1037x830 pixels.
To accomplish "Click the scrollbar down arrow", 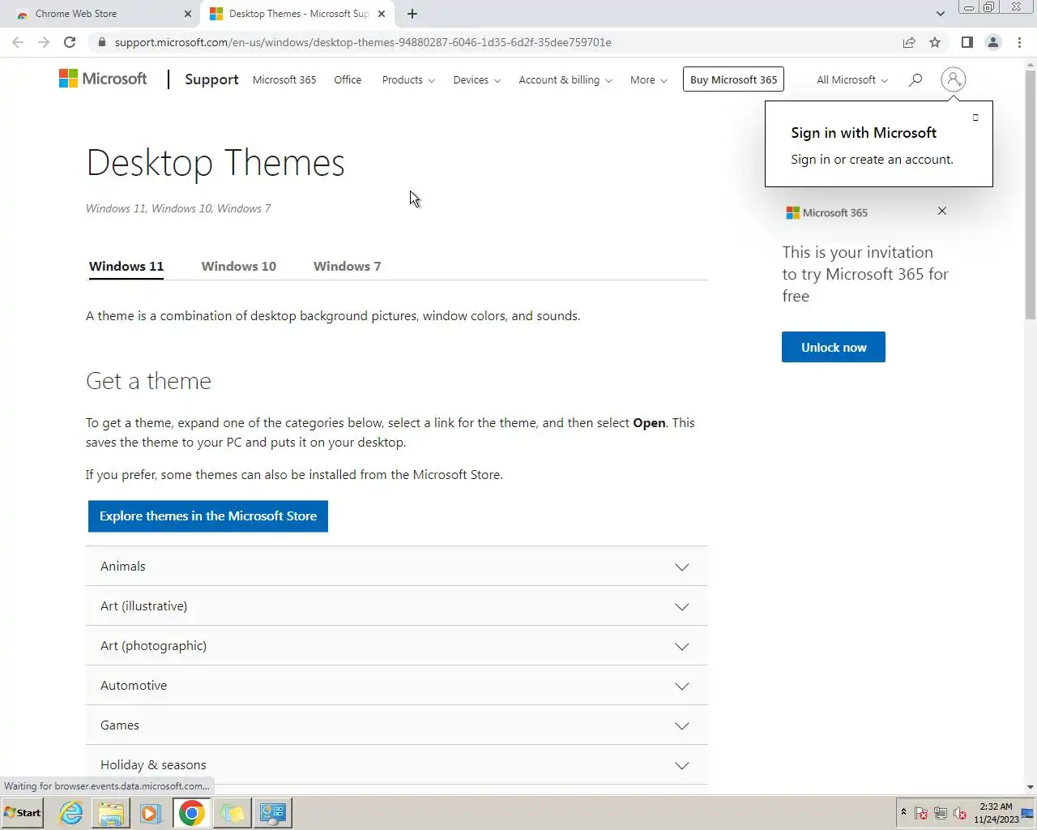I will pyautogui.click(x=1031, y=786).
